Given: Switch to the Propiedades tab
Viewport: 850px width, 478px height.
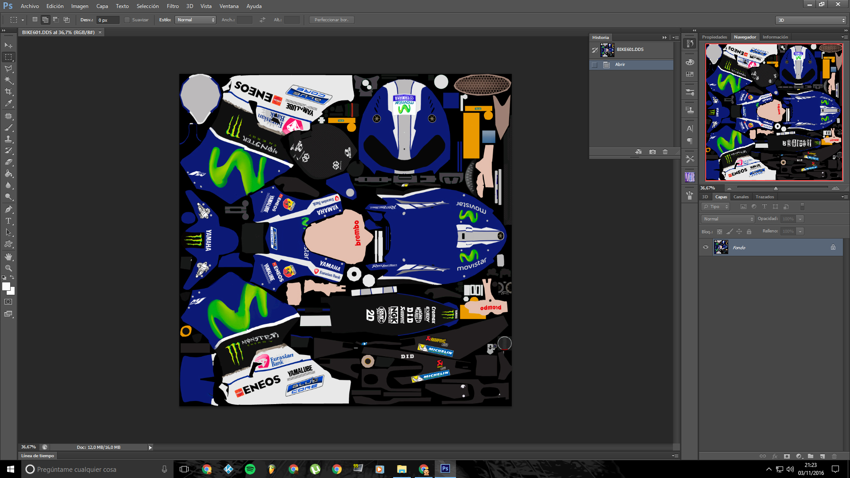Looking at the screenshot, I should (715, 37).
